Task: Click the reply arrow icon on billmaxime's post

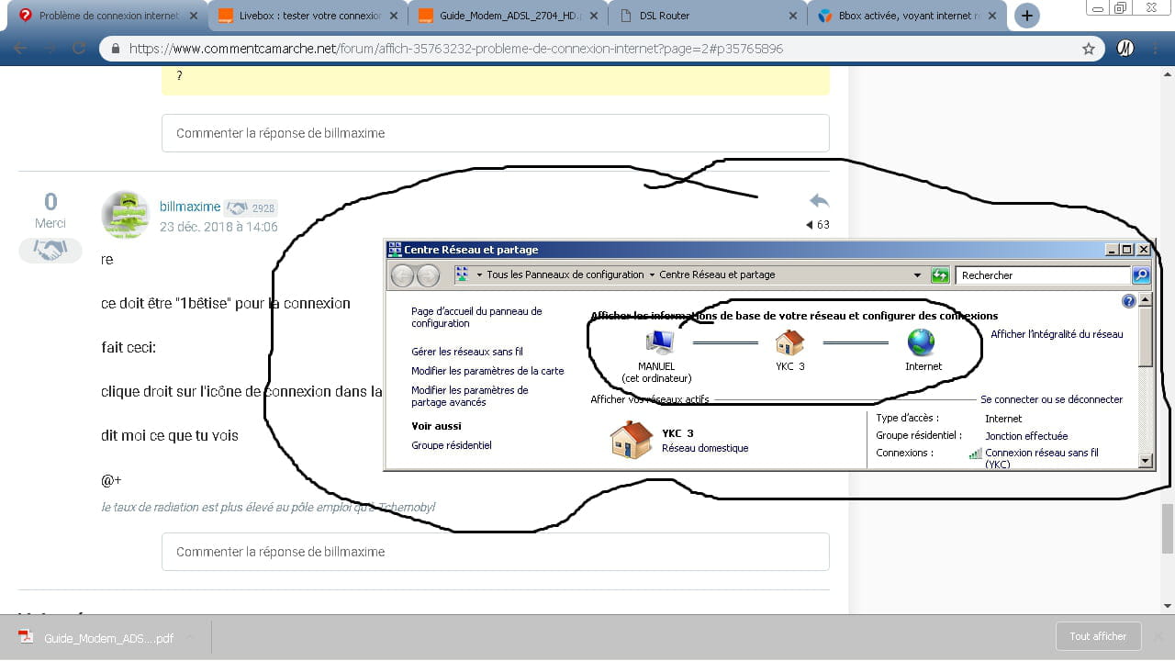Action: click(819, 201)
